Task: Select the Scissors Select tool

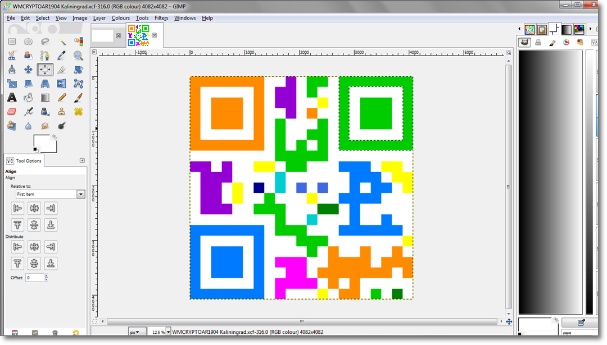Action: [x=12, y=56]
